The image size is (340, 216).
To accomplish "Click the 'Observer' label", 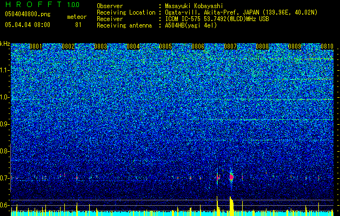I will (x=110, y=6).
